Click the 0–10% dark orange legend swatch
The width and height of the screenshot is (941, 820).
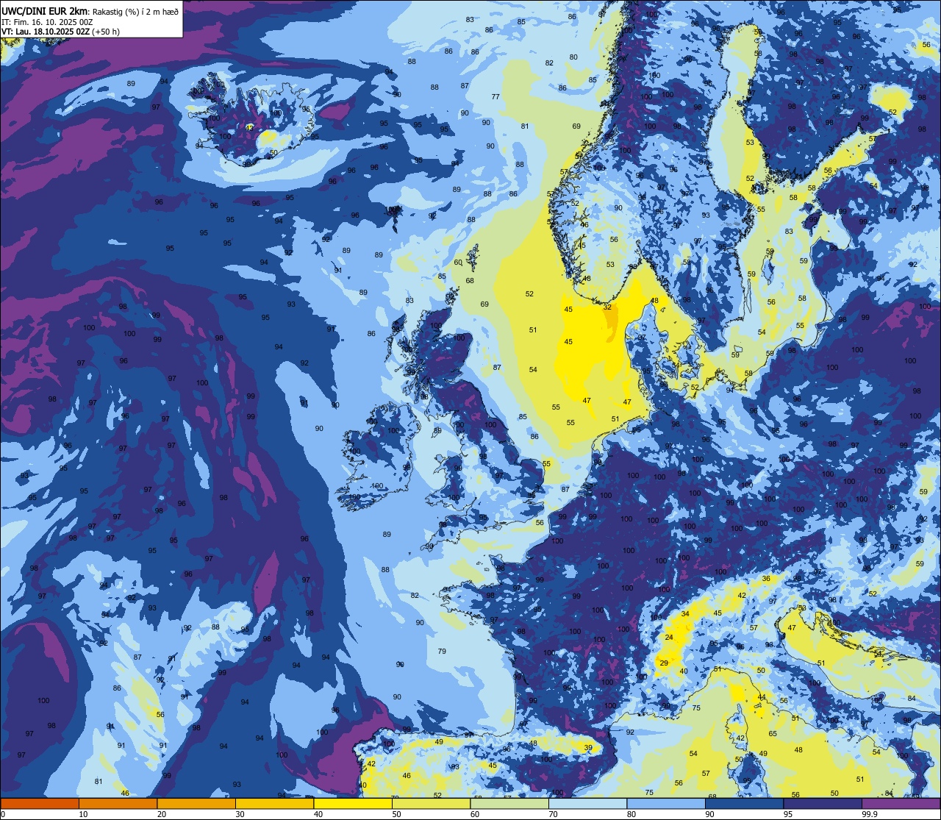(40, 803)
